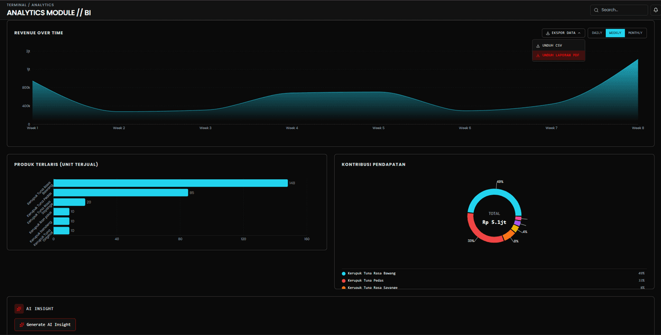This screenshot has width=661, height=335.
Task: Click download icon beside Unduh CSV
Action: [538, 46]
